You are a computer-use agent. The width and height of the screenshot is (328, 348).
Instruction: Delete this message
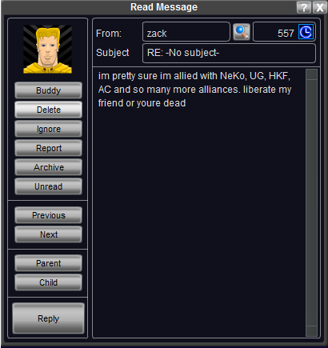48,110
